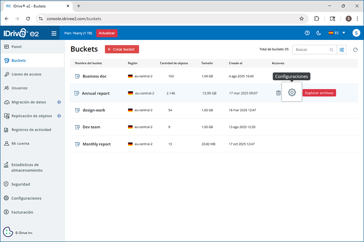The image size is (364, 242).
Task: Click the Buscar search field
Action: 311,50
